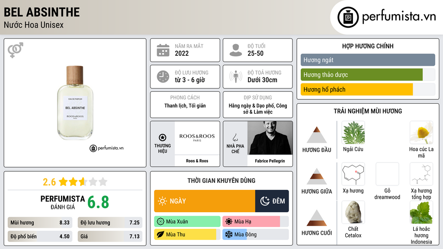Click the Hợp hương chính heading
Image resolution: width=443 pixels, height=249 pixels.
pos(368,46)
